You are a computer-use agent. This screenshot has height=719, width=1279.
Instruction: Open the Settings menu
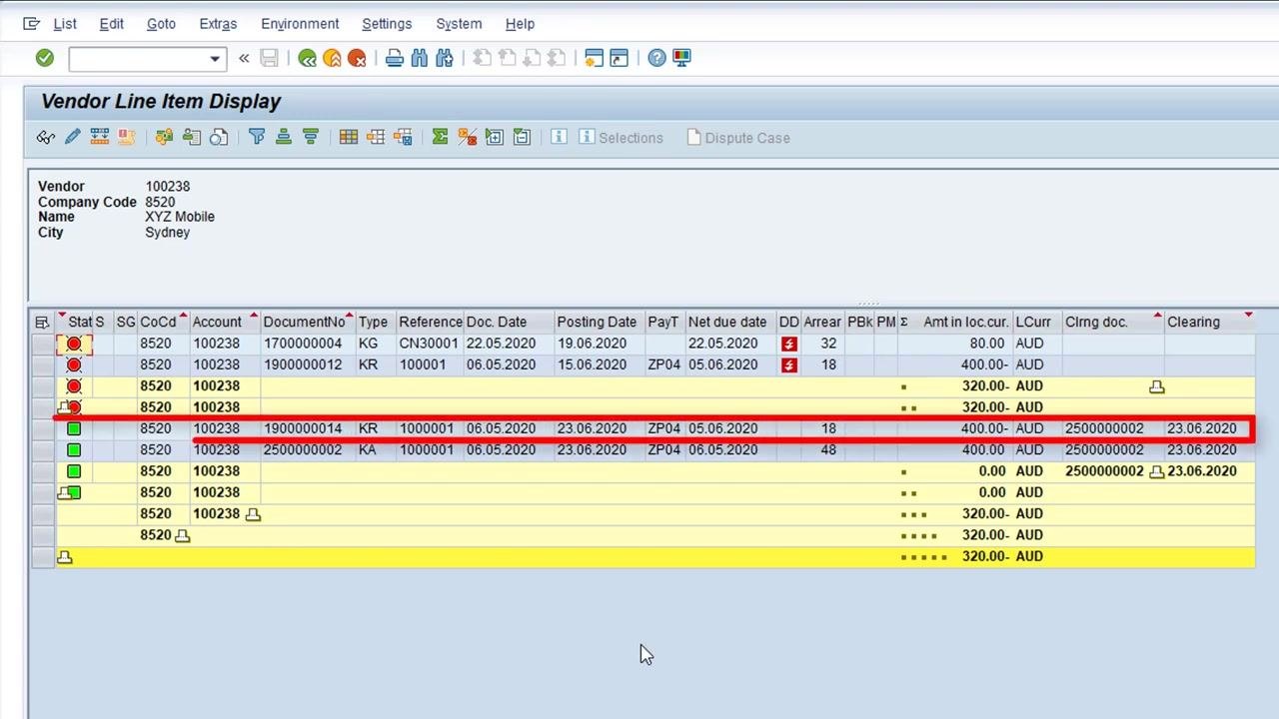pyautogui.click(x=387, y=23)
